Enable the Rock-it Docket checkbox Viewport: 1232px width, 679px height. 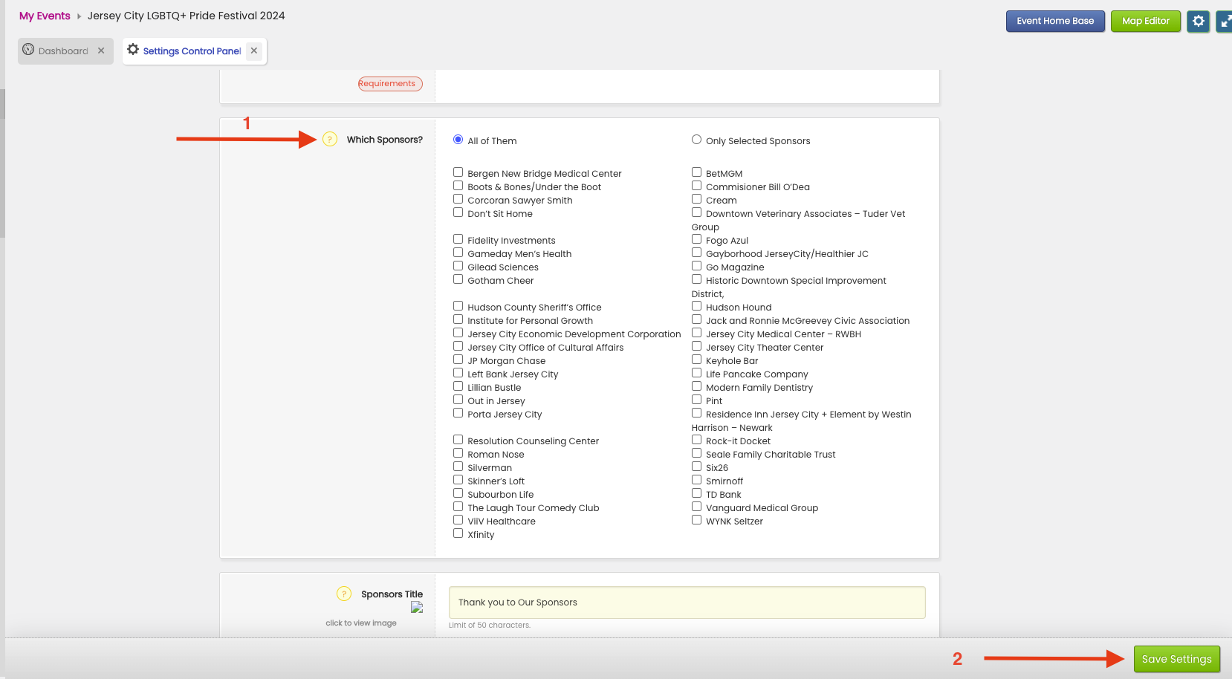[696, 440]
